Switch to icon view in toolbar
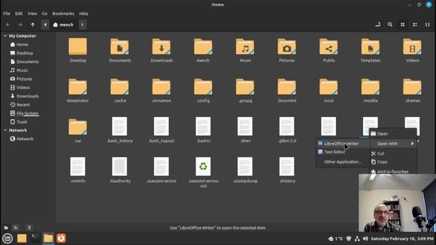Screen dimensions: 436x245 (403, 24)
